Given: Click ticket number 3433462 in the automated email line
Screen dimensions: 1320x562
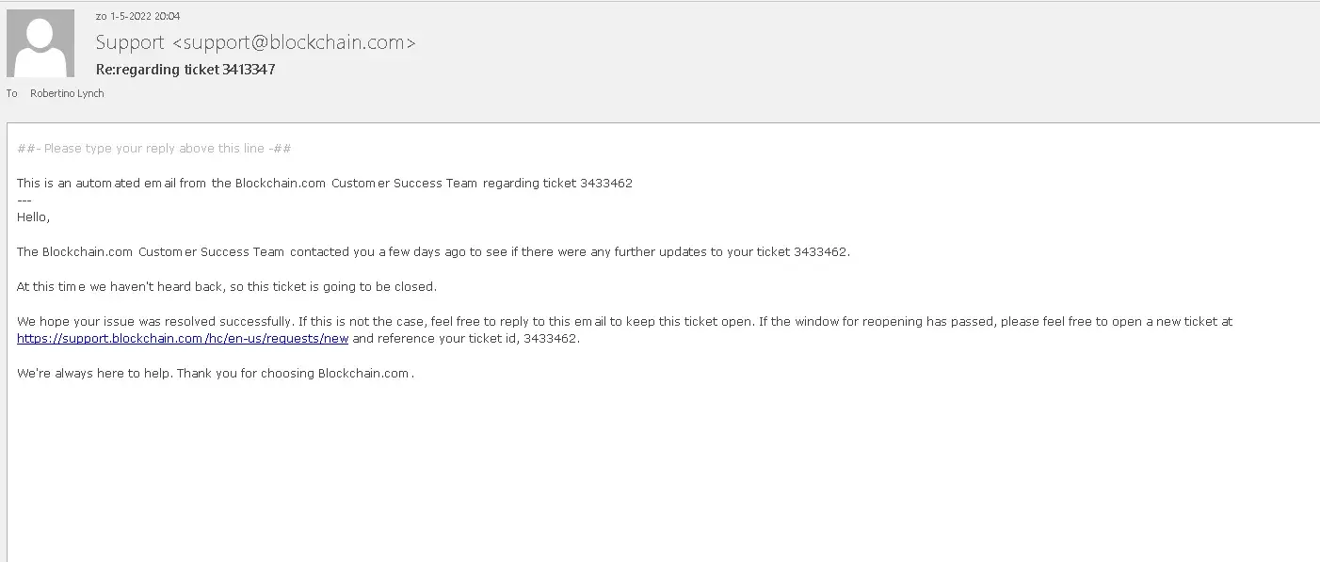Looking at the screenshot, I should click(606, 184).
